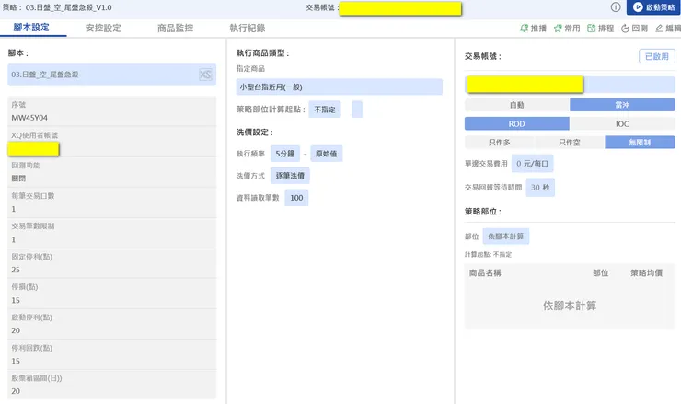Open the 原始值 dropdown
This screenshot has width=681, height=404.
pyautogui.click(x=326, y=154)
